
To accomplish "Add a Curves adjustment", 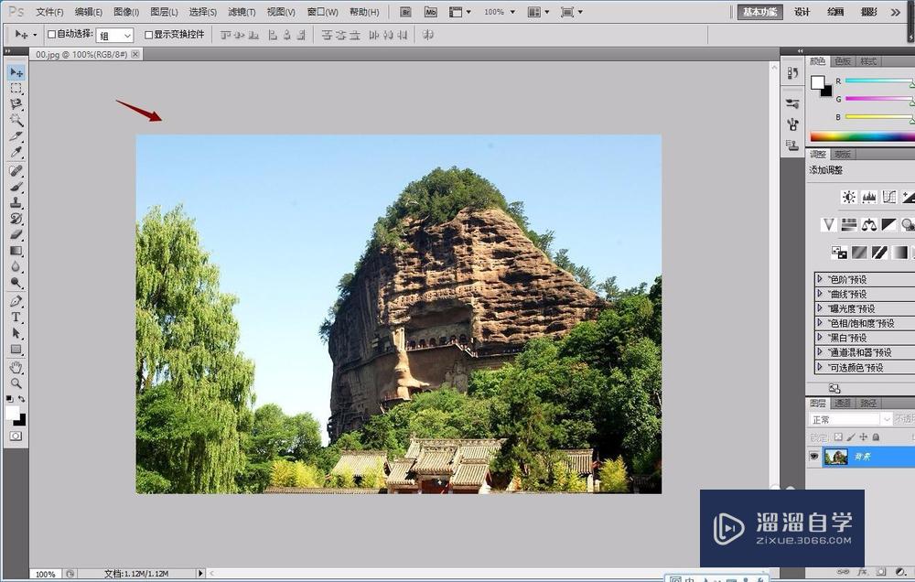I will [x=888, y=197].
